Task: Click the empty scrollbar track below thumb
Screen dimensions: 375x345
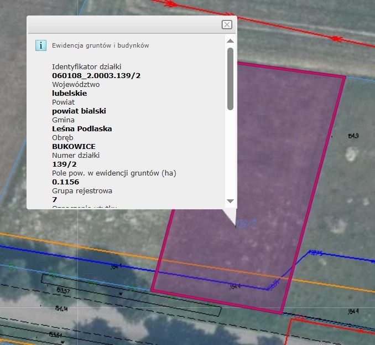Action: coord(230,155)
